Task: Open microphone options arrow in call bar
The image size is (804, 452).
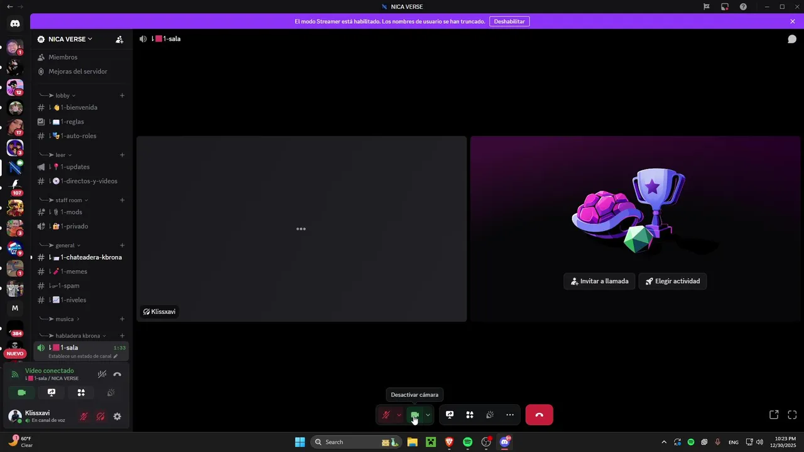Action: 399,415
